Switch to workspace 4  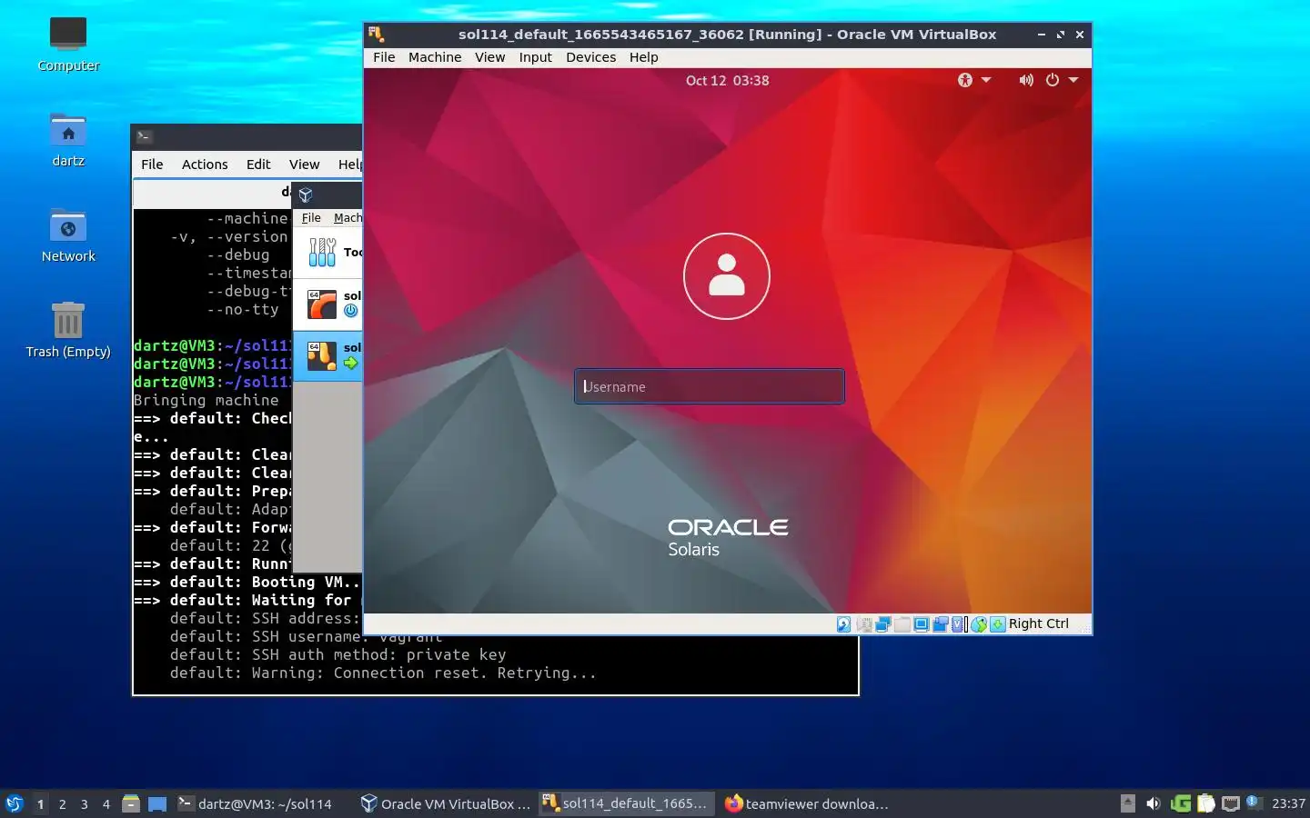(106, 803)
